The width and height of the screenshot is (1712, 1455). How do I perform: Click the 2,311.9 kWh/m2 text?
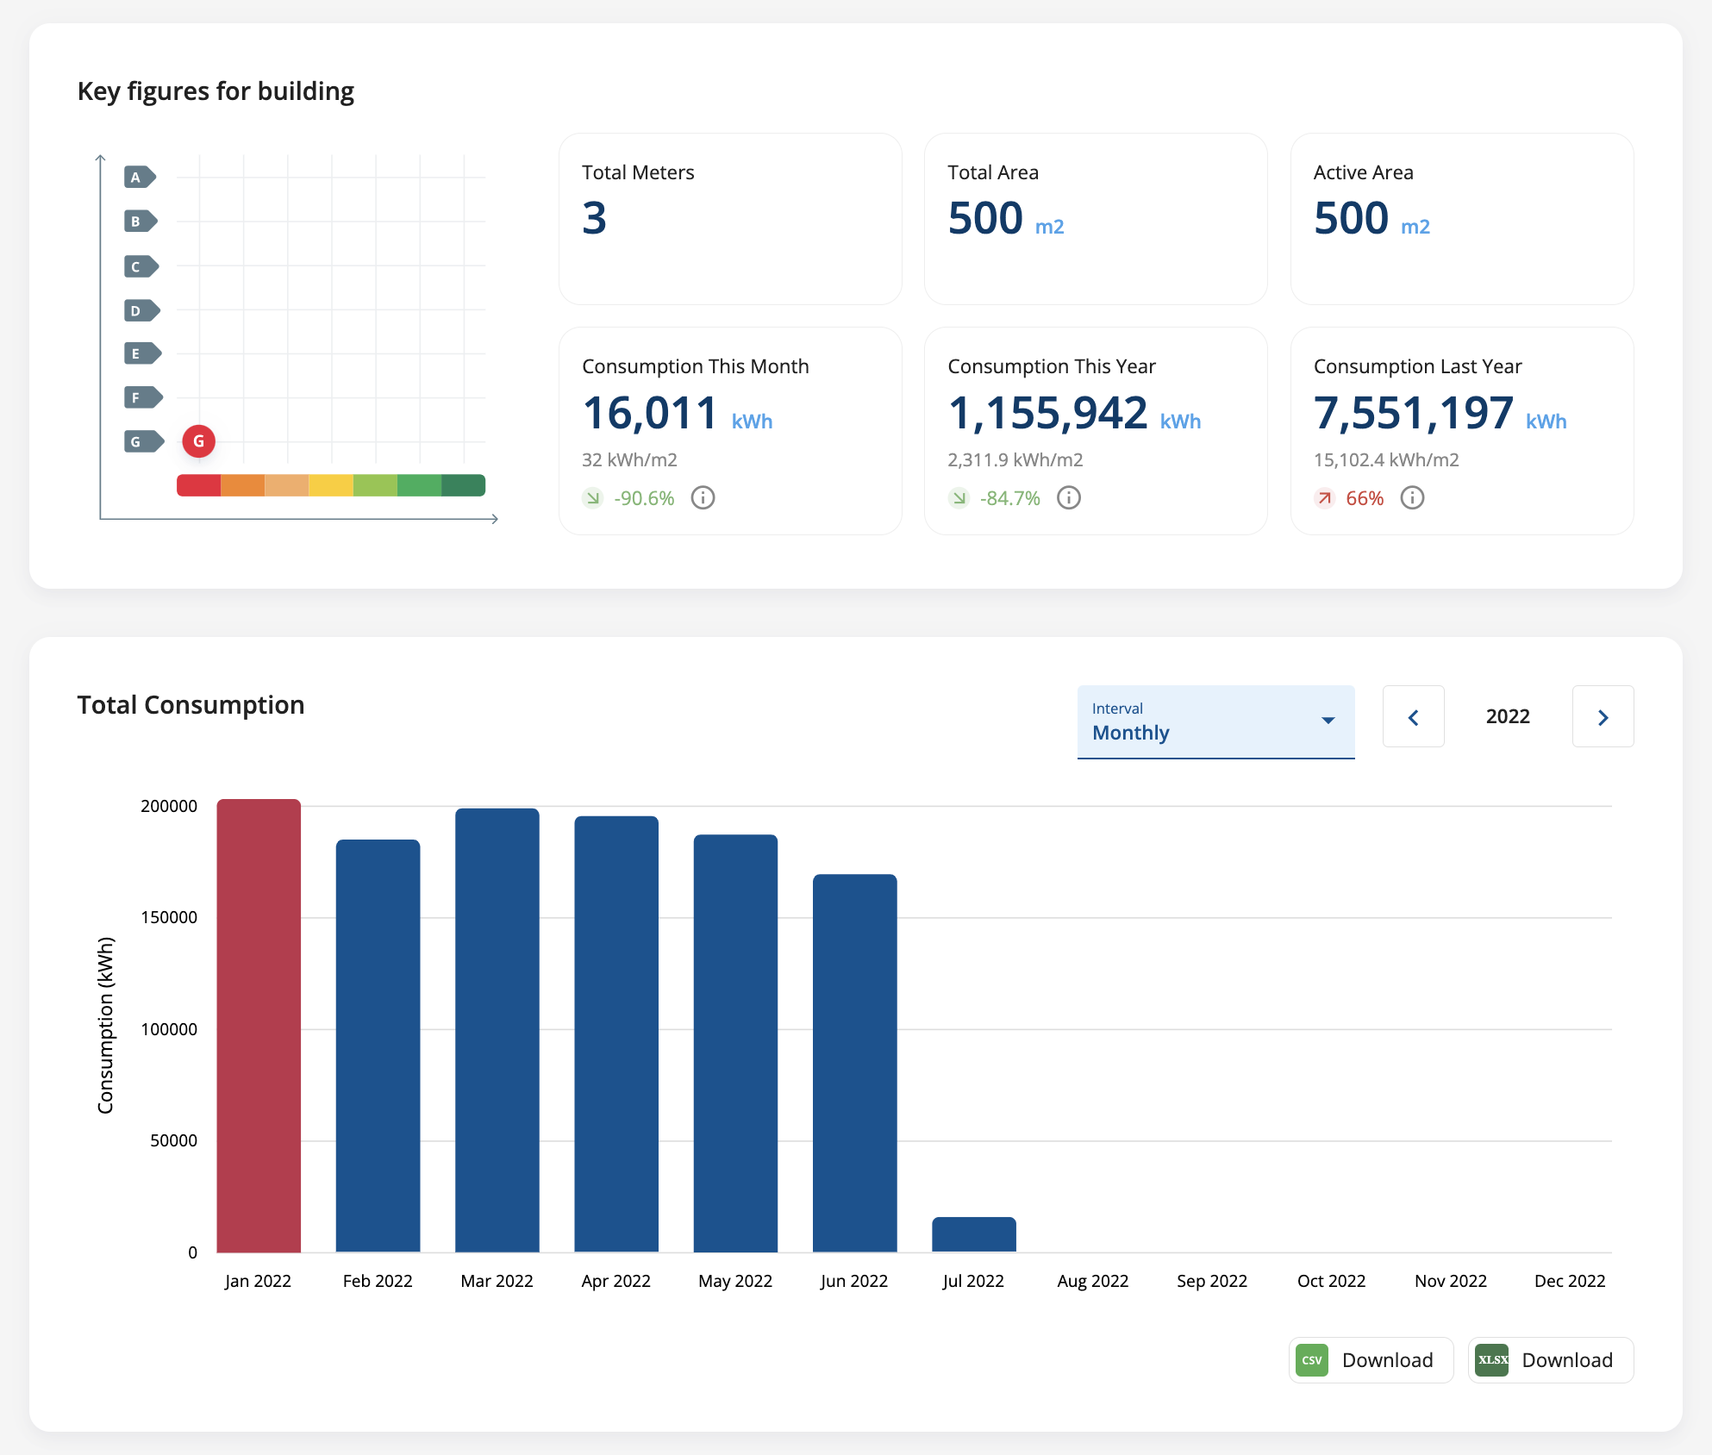coord(1015,460)
